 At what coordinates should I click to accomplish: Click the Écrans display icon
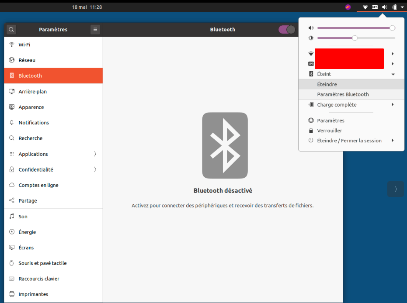(12, 248)
